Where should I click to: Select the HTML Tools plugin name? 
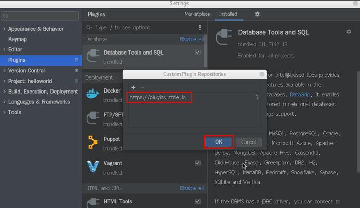click(118, 202)
